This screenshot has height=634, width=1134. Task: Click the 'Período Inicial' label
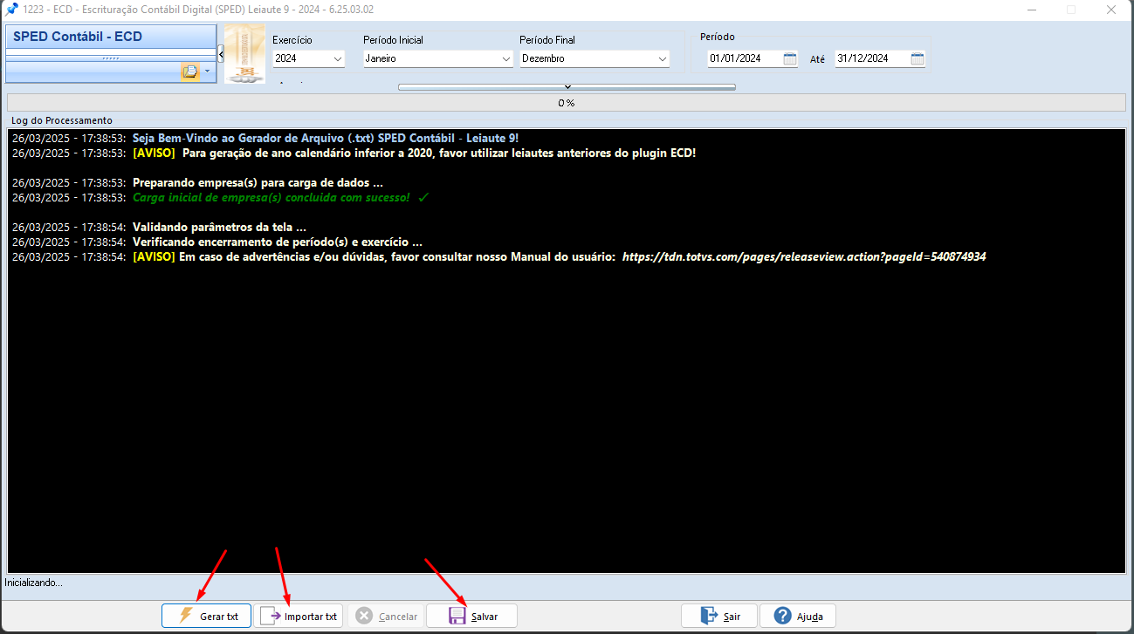[x=394, y=40]
